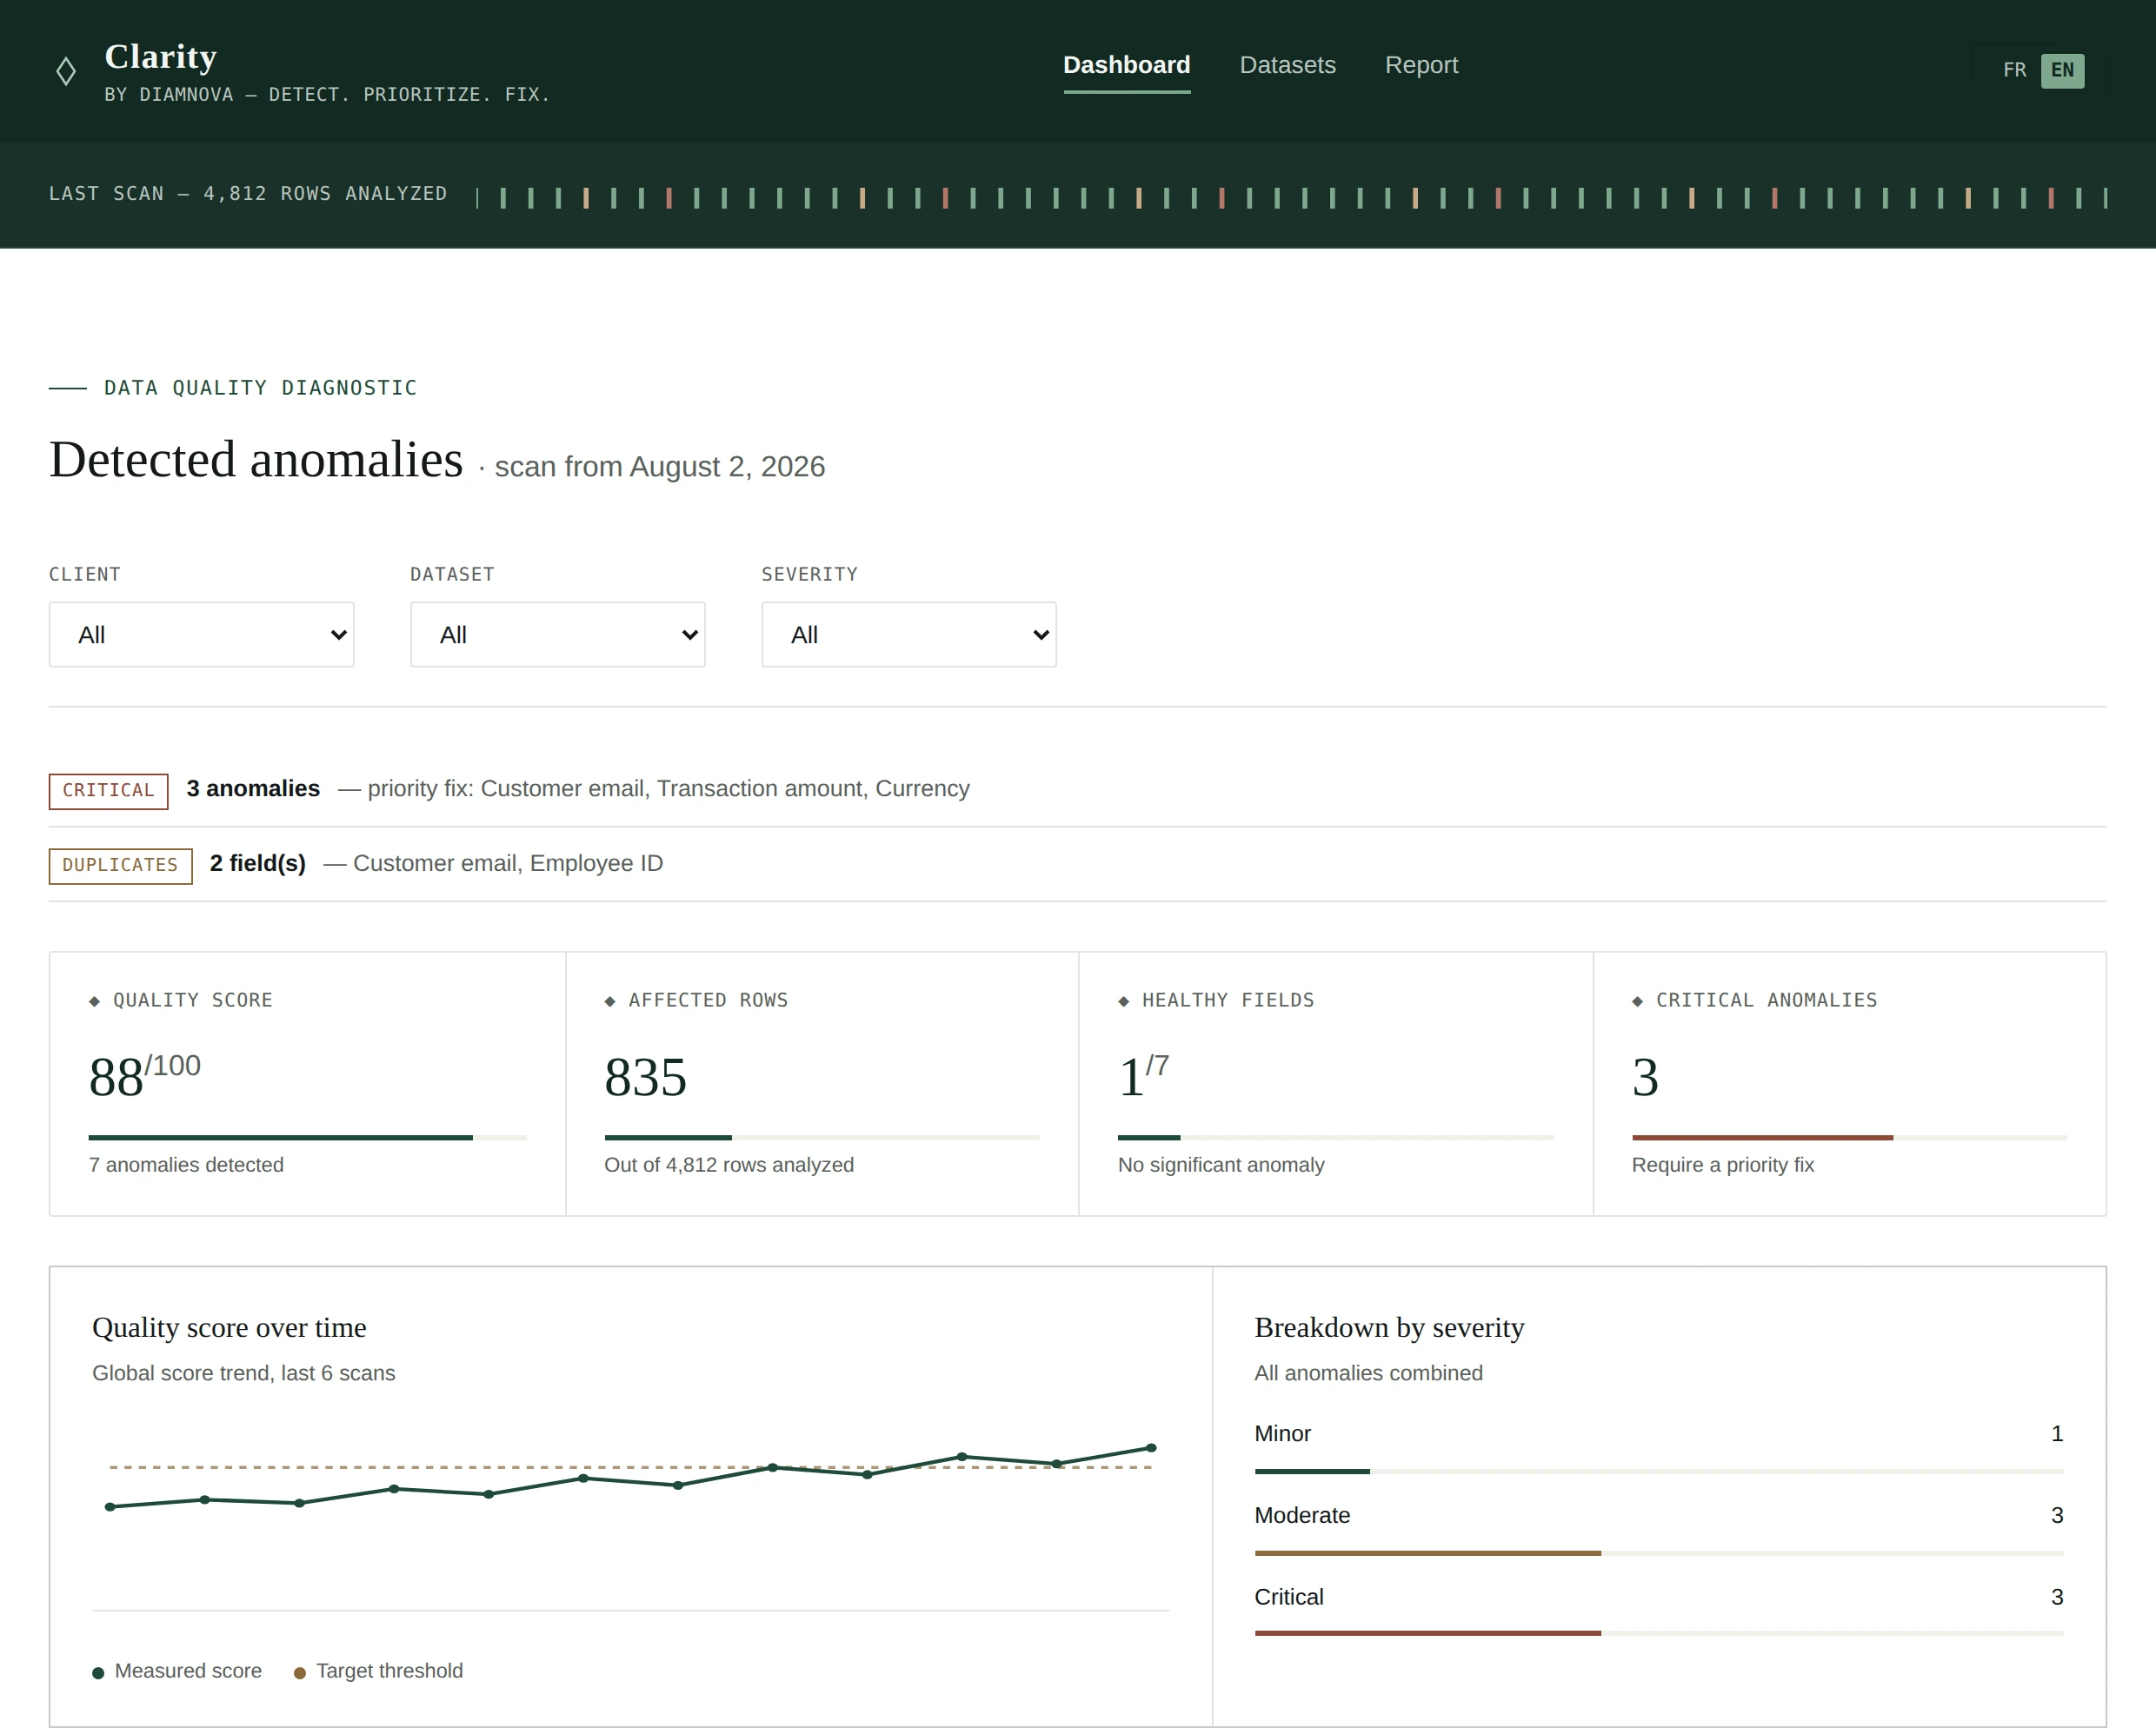The height and width of the screenshot is (1728, 2156).
Task: Click the DUPLICATES badge
Action: click(120, 865)
